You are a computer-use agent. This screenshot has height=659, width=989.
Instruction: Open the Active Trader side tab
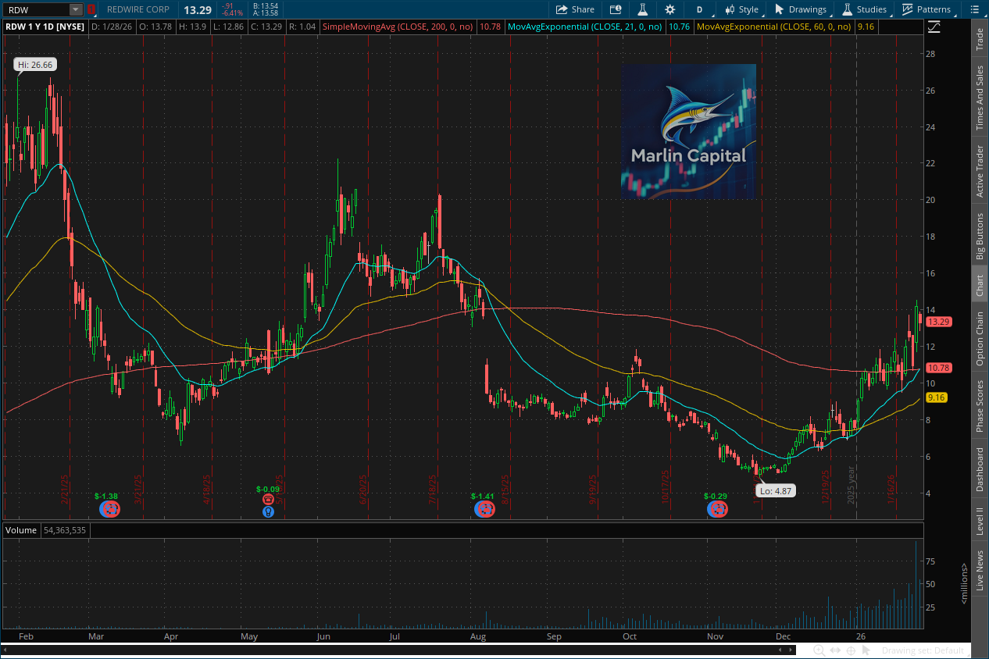(980, 171)
